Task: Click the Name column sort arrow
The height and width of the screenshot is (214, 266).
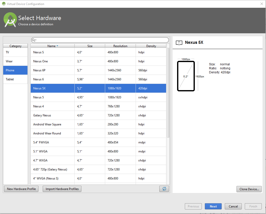Action: pos(57,46)
